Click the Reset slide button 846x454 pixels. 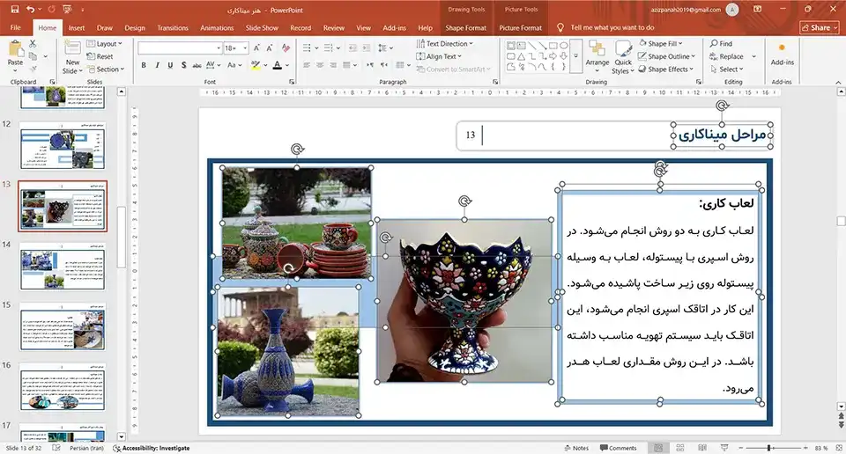(x=100, y=56)
